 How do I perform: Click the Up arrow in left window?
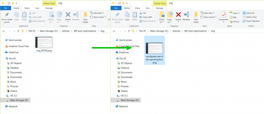pyautogui.click(x=18, y=31)
